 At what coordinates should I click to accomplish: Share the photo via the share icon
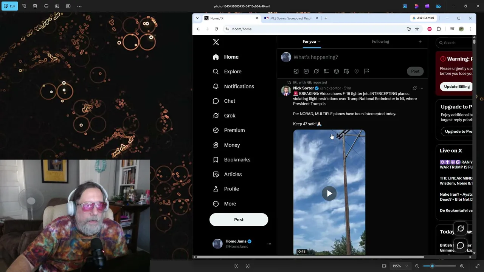[57, 6]
